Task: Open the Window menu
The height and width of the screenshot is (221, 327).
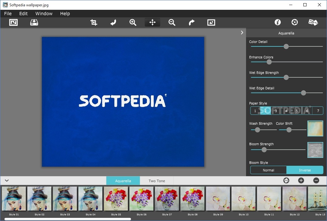Action: (x=44, y=14)
